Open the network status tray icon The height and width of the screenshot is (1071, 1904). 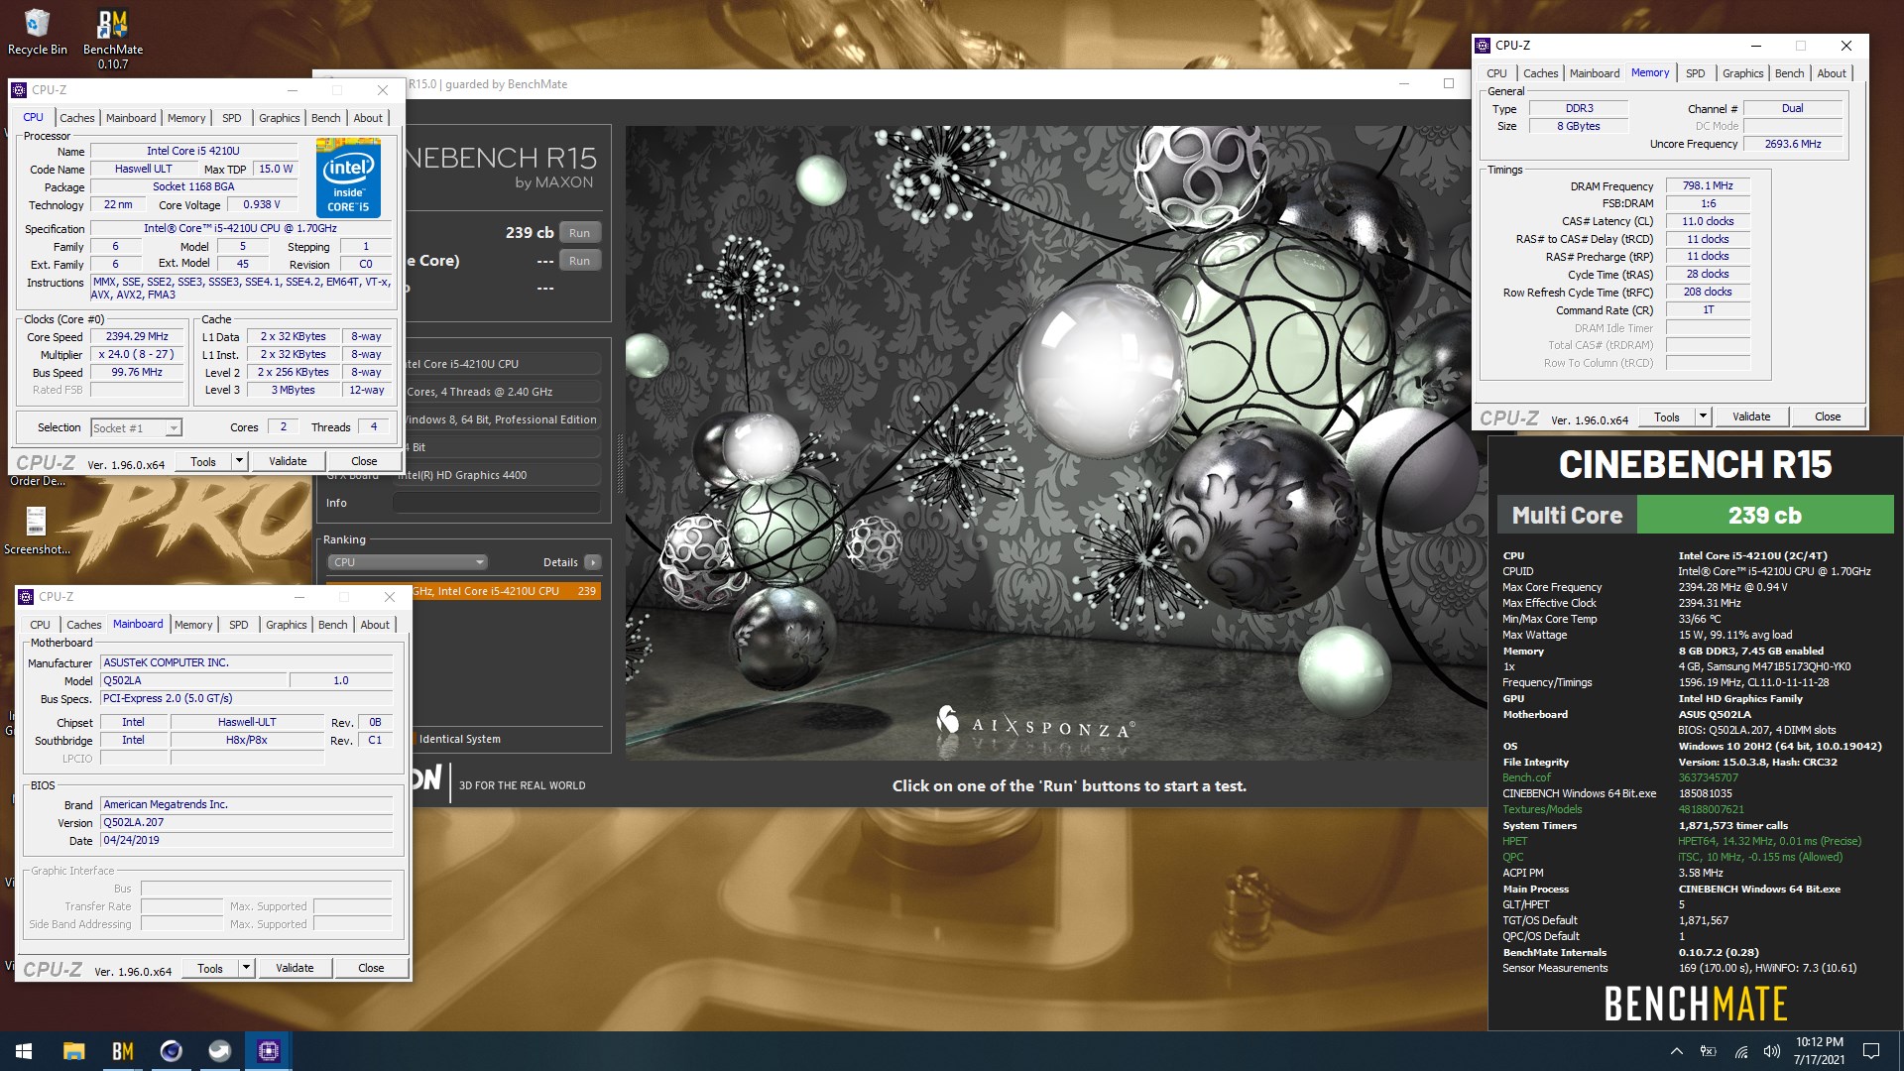pos(1741,1051)
